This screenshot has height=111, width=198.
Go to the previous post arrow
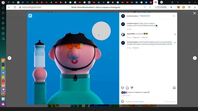tap(10, 58)
